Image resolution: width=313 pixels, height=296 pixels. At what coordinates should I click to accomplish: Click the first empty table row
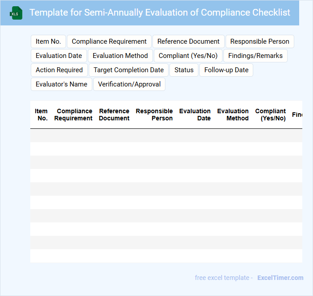click(166, 136)
